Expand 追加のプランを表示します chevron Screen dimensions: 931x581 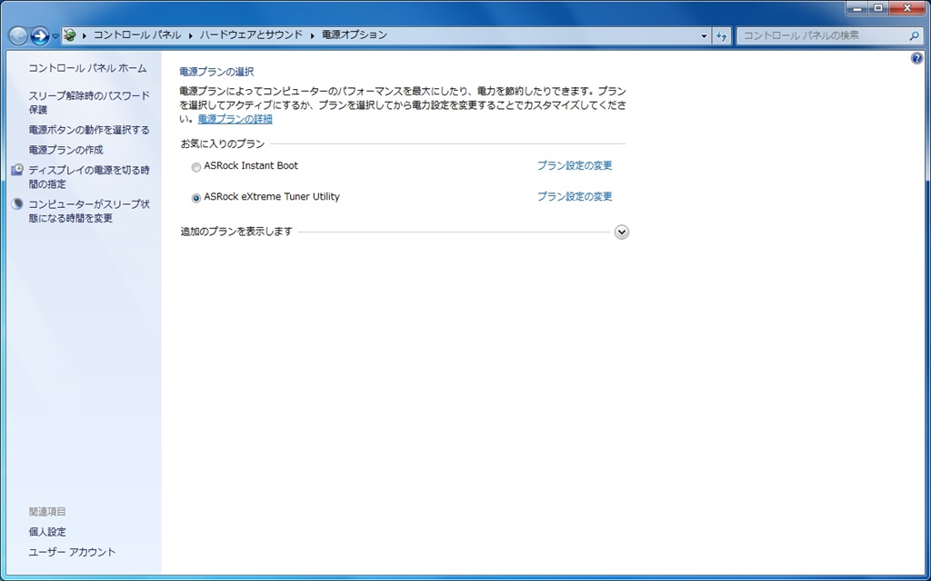tap(622, 231)
